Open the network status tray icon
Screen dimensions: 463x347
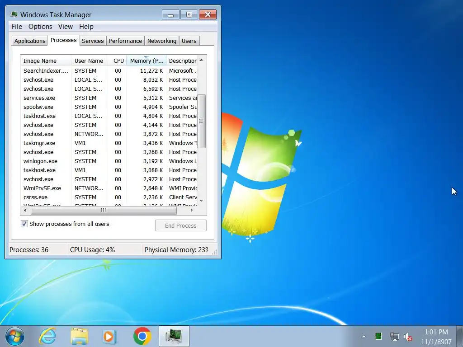click(394, 336)
